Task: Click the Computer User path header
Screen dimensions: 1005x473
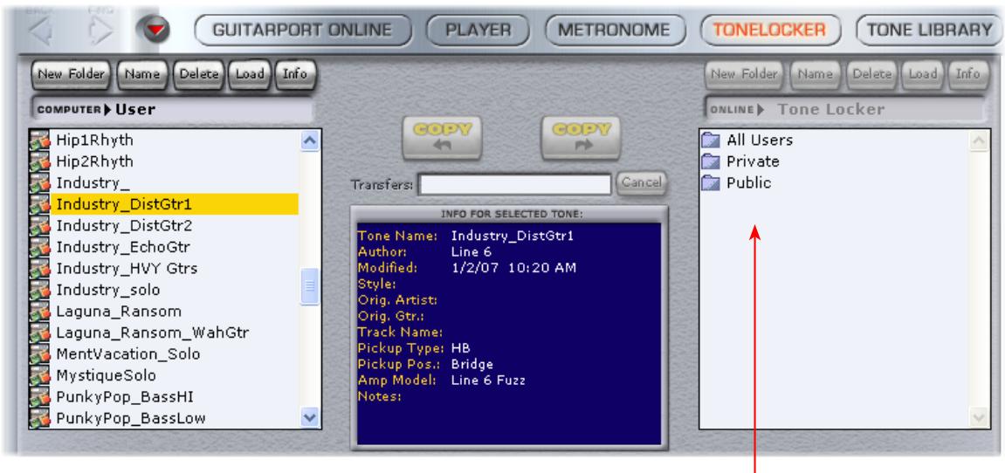Action: tap(172, 109)
